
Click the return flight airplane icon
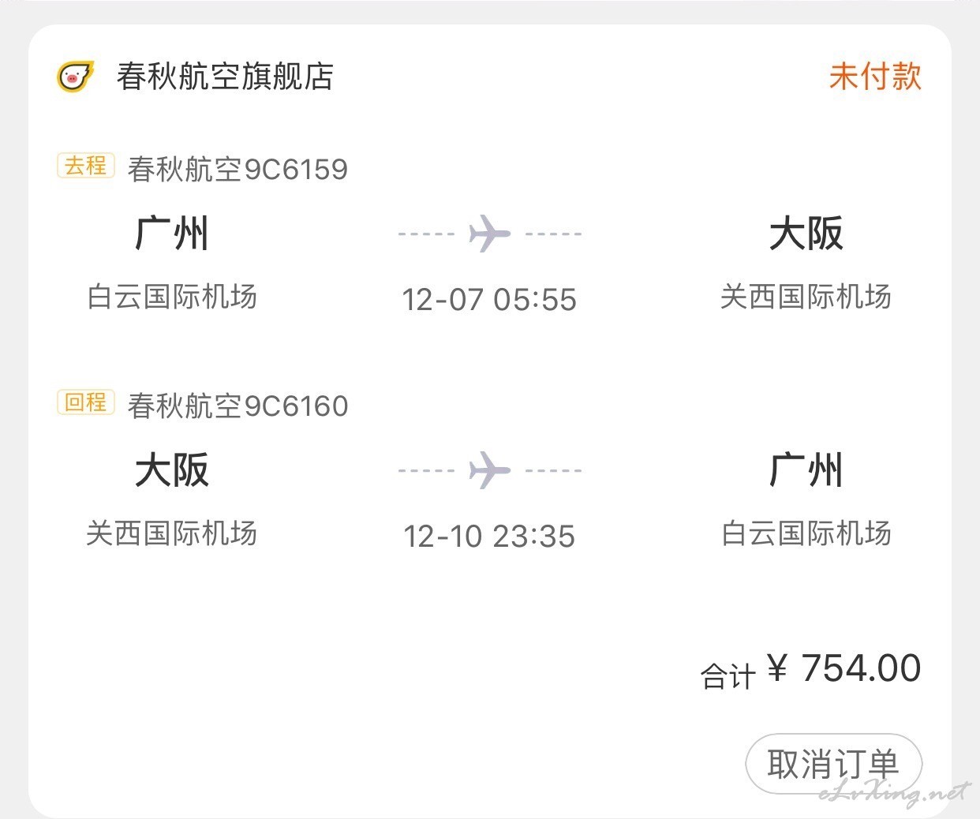click(x=489, y=470)
